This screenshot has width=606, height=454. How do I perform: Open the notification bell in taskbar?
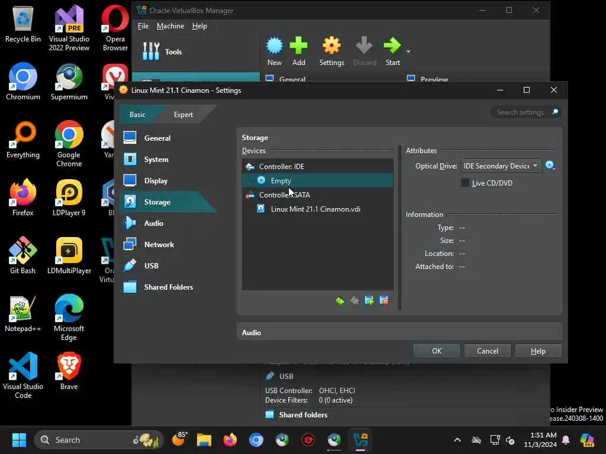point(566,440)
